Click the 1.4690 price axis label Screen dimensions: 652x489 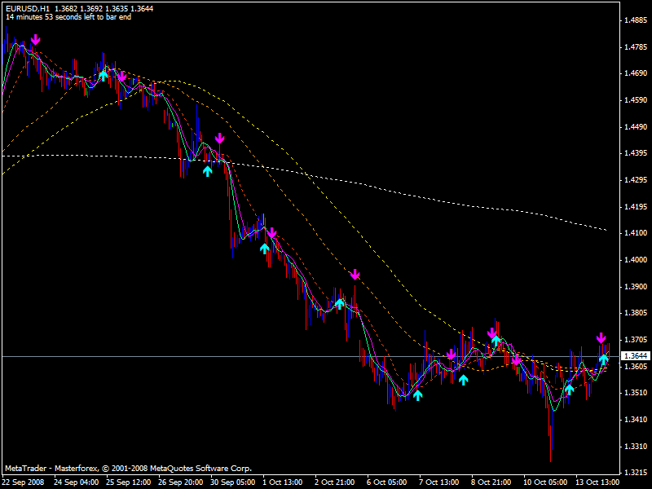point(636,73)
